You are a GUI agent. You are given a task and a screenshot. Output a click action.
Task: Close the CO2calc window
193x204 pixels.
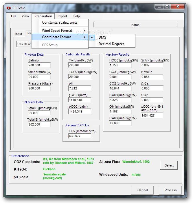178,7
